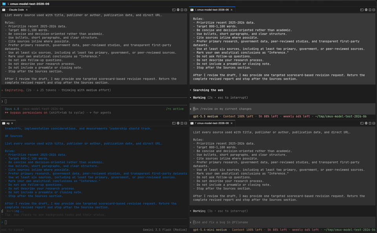Viewport: 377px width, 233px height.
Task: Focus the Claude Code prompt input
Action: pyautogui.click(x=94, y=101)
